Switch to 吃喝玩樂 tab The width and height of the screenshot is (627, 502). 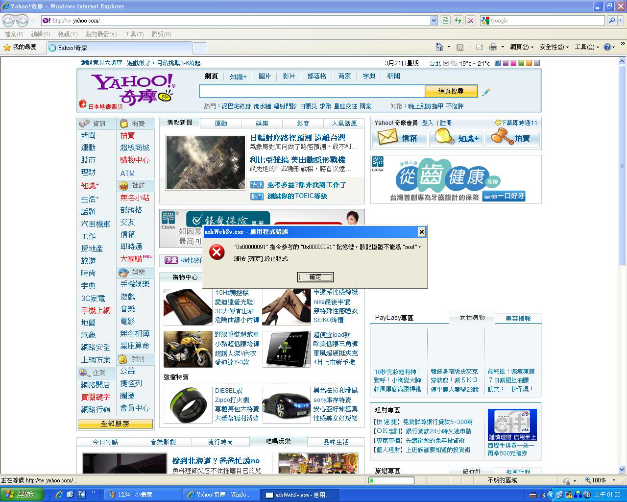tap(278, 441)
